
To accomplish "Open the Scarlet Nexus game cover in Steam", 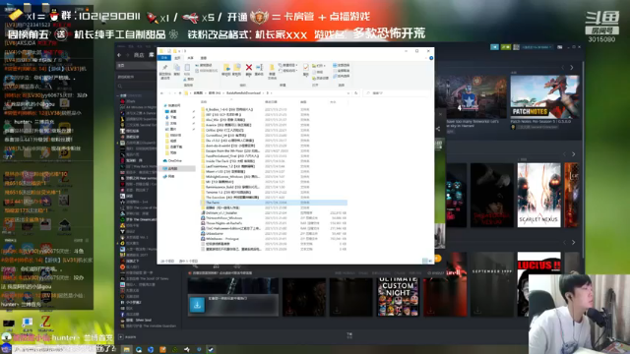I will (x=538, y=195).
